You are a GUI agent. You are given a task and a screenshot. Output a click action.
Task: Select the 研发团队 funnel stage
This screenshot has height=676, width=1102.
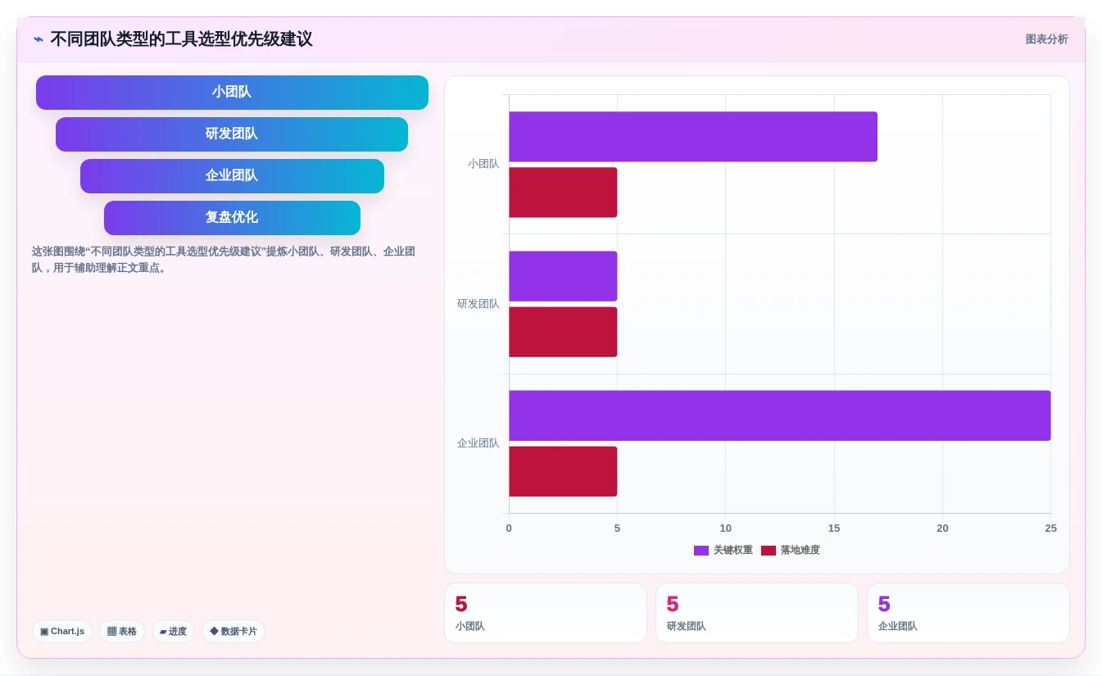(232, 134)
